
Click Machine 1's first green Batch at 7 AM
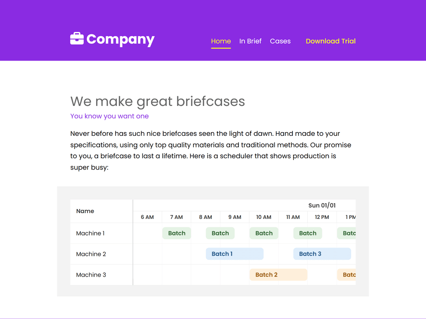177,233
